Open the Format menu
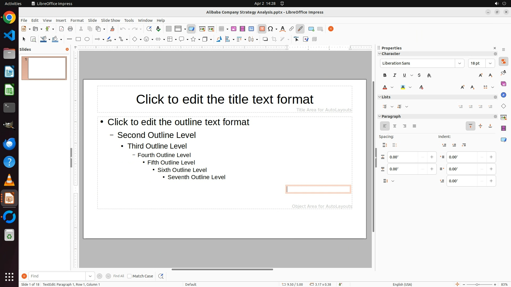This screenshot has height=287, width=511. point(77,20)
